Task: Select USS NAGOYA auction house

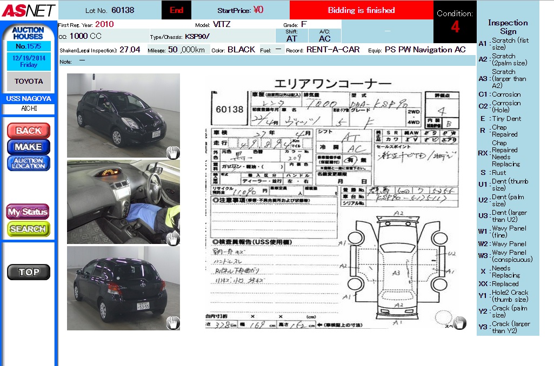Action: [29, 99]
